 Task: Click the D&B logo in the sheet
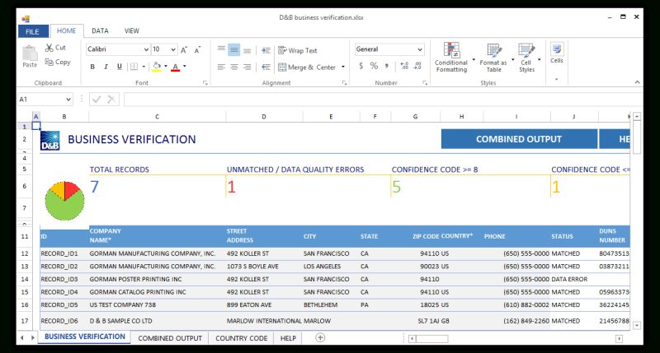49,140
